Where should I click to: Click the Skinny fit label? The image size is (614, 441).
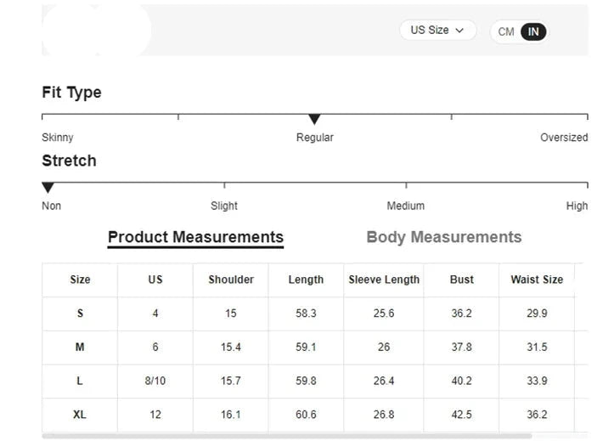(58, 138)
